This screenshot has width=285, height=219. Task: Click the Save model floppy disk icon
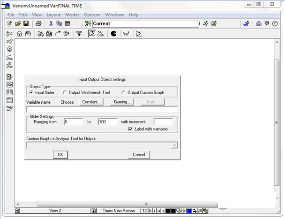(x=26, y=23)
